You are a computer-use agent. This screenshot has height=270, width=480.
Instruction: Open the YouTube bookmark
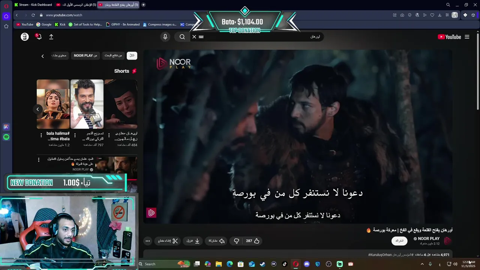click(x=25, y=24)
